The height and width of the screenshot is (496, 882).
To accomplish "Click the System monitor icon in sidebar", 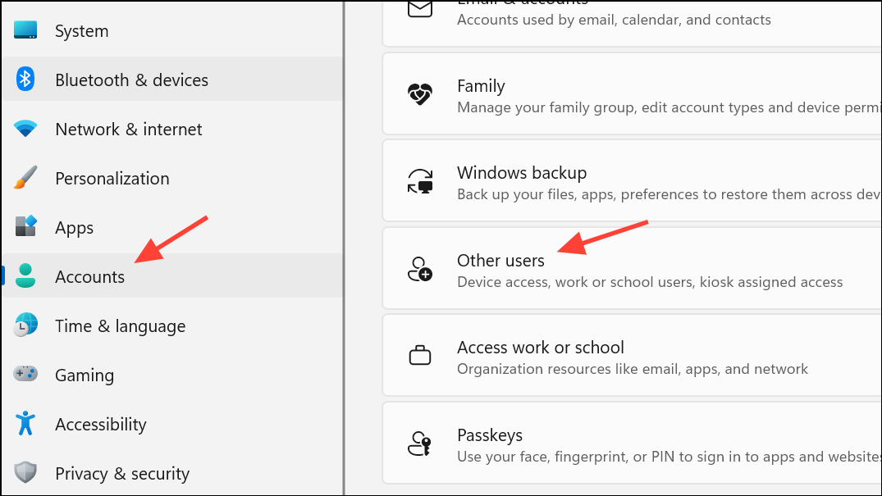I will tap(25, 30).
